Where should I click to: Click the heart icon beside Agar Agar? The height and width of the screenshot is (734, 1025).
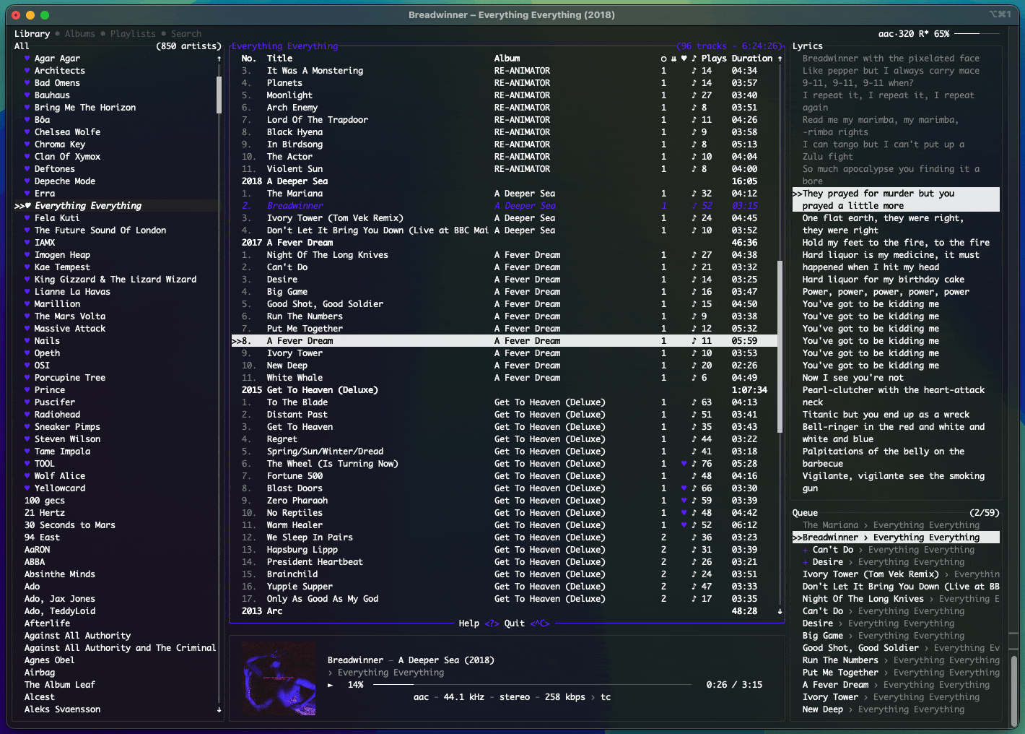[27, 59]
